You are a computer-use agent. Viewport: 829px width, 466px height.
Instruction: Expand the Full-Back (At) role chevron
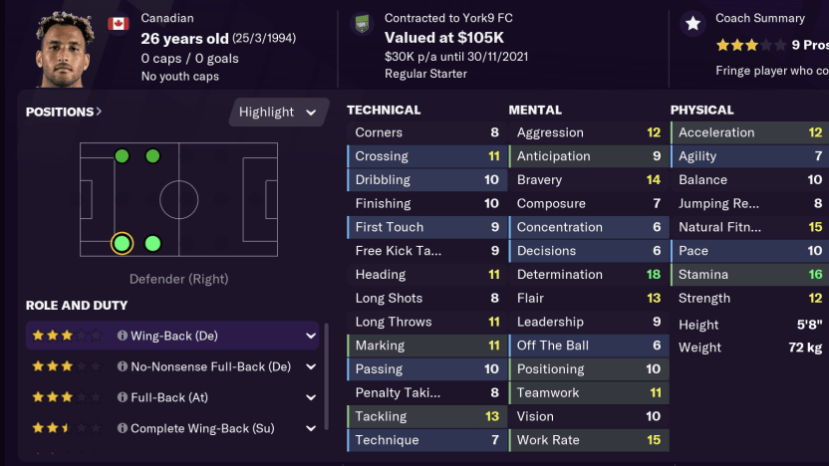point(311,397)
